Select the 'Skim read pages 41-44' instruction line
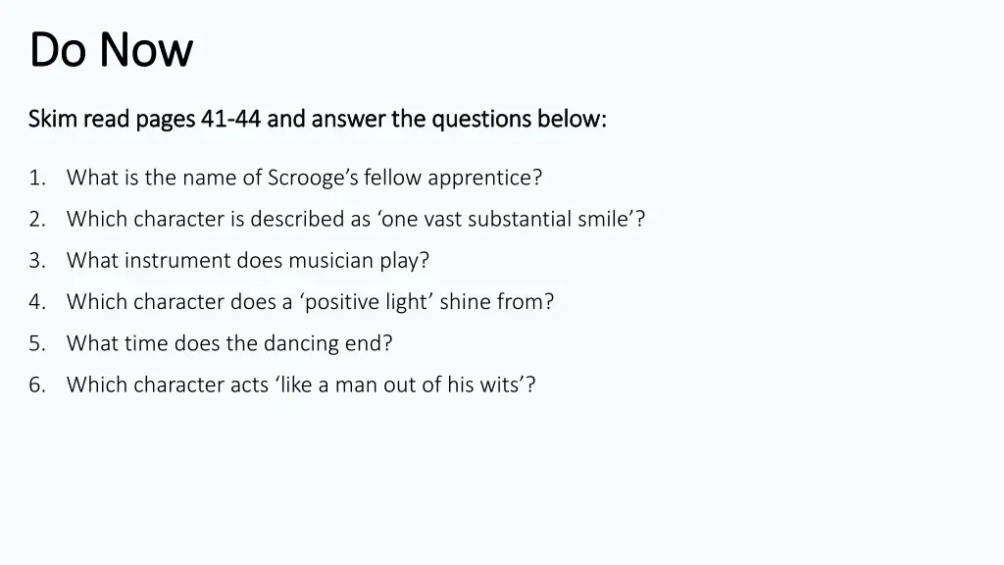Image resolution: width=1004 pixels, height=565 pixels. click(x=317, y=119)
